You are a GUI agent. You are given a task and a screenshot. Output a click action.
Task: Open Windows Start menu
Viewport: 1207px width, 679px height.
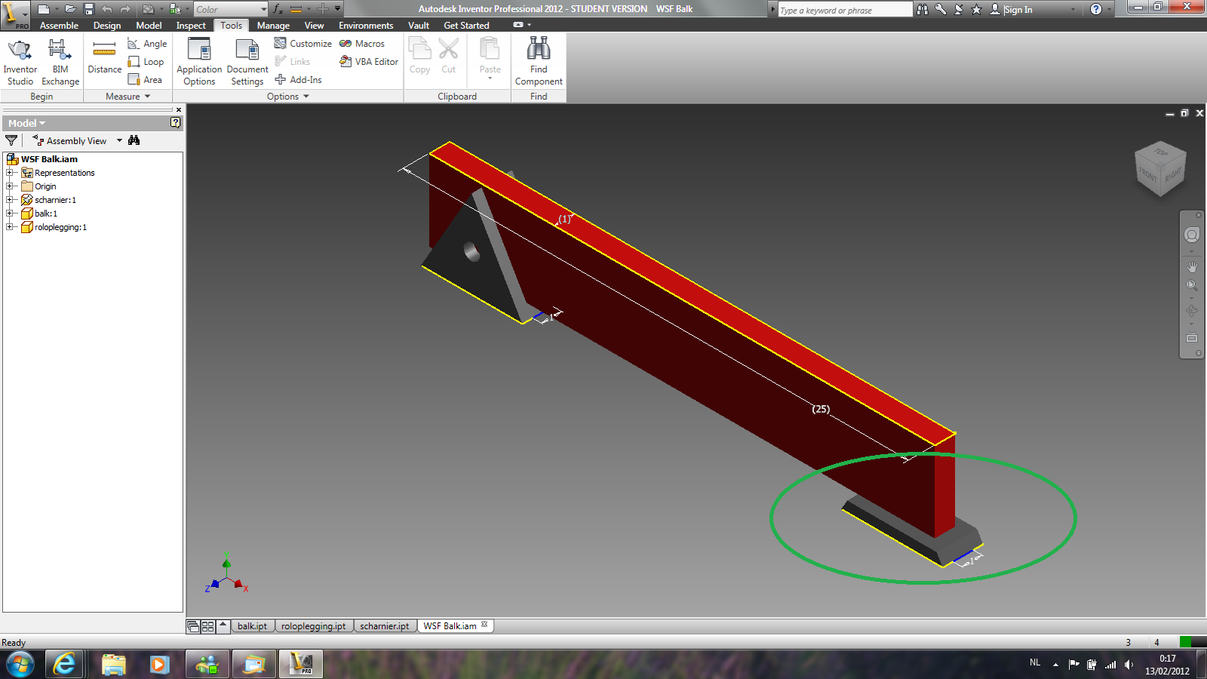pos(20,665)
